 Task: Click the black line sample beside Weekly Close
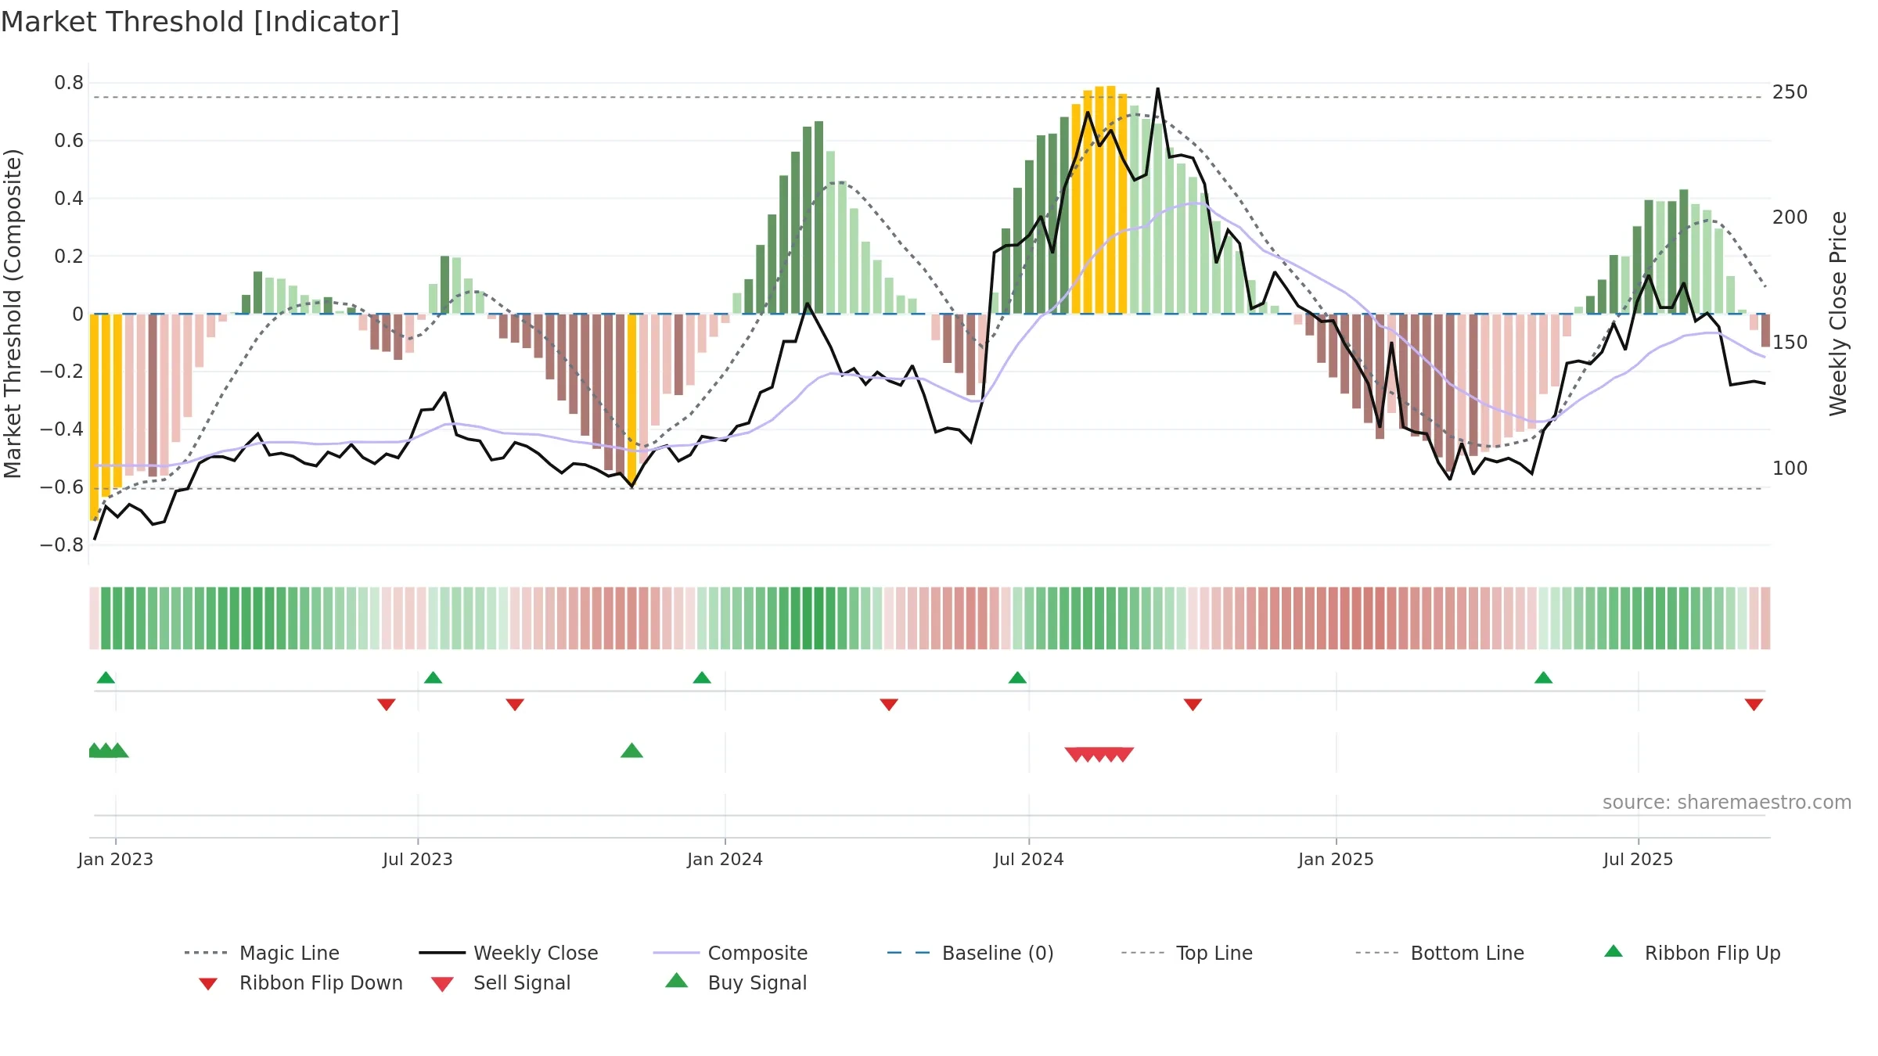(442, 953)
